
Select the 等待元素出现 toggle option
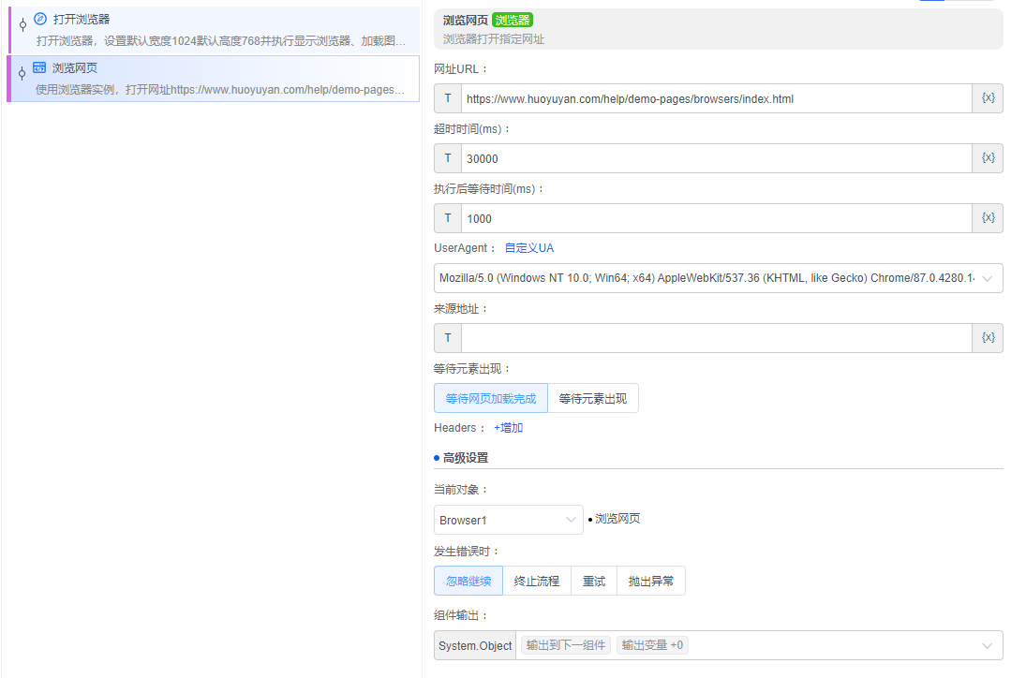click(592, 398)
